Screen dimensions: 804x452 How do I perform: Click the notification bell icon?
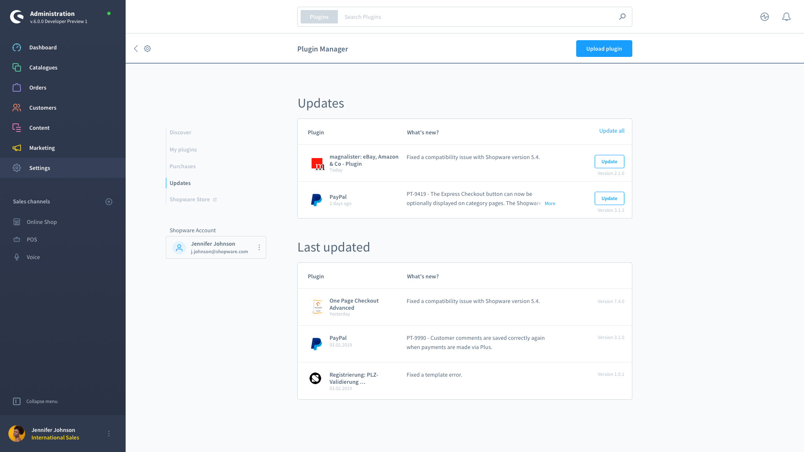(x=786, y=16)
